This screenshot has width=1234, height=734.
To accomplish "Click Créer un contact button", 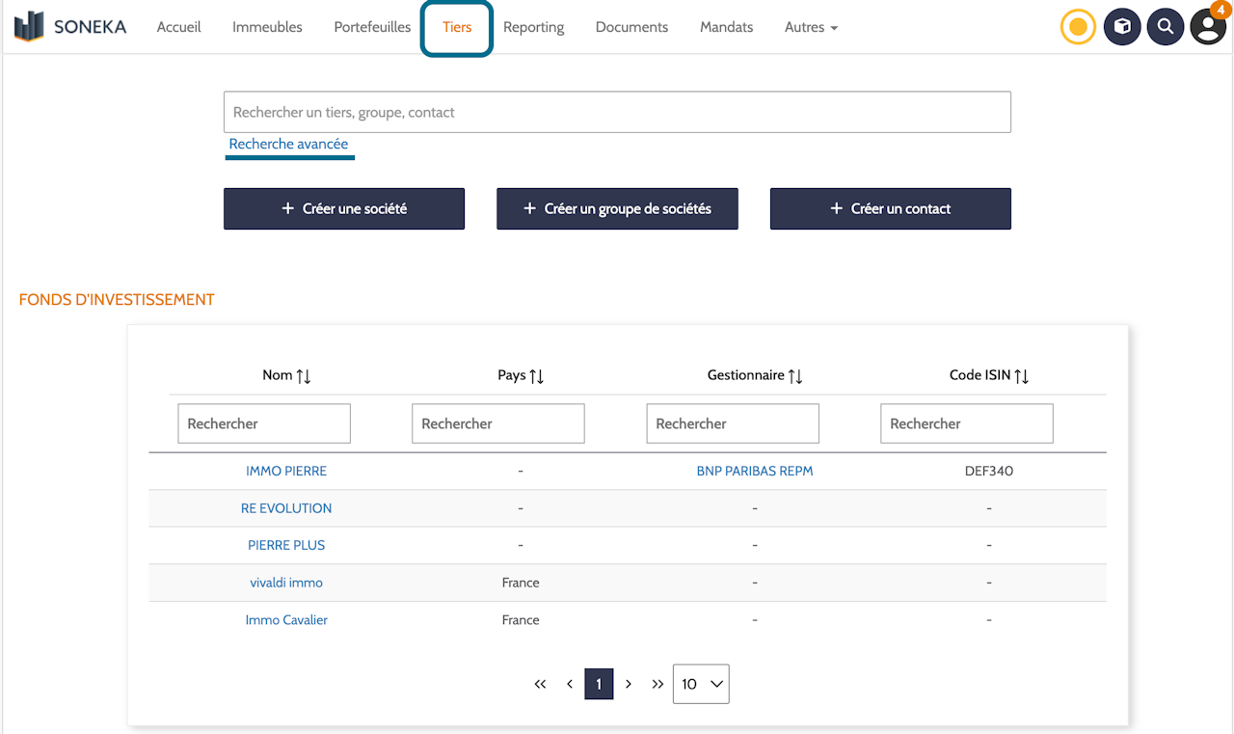I will point(891,208).
